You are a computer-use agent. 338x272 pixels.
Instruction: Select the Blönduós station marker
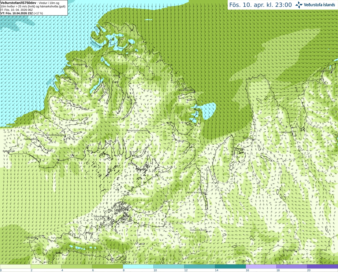click(253, 140)
